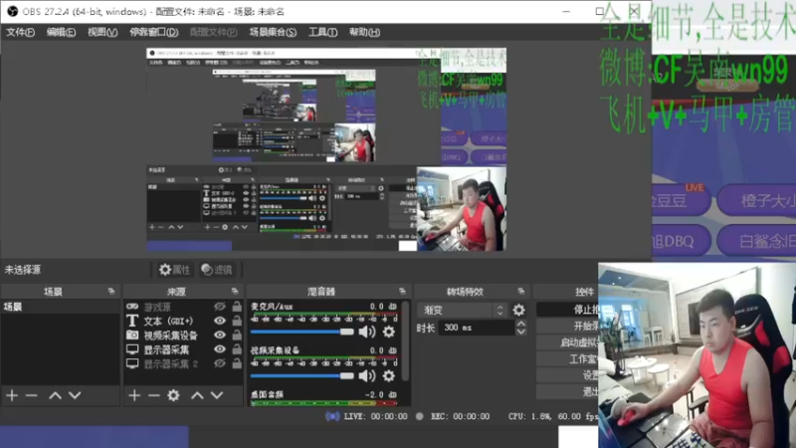The image size is (796, 448).
Task: Open the 停靠窗口(D) menu
Action: click(x=153, y=32)
